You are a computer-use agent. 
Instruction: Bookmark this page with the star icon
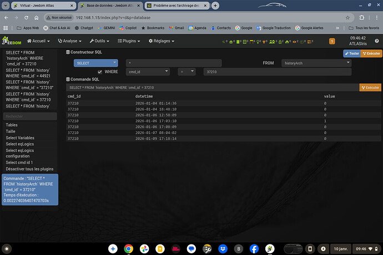coord(347,18)
